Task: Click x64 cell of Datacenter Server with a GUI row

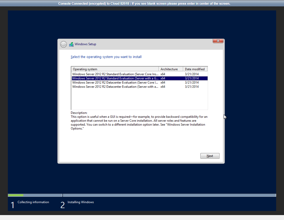Action: [x=163, y=86]
